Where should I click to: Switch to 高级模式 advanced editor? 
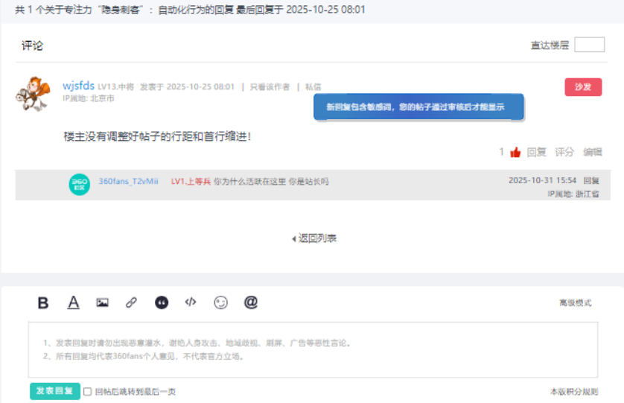575,303
